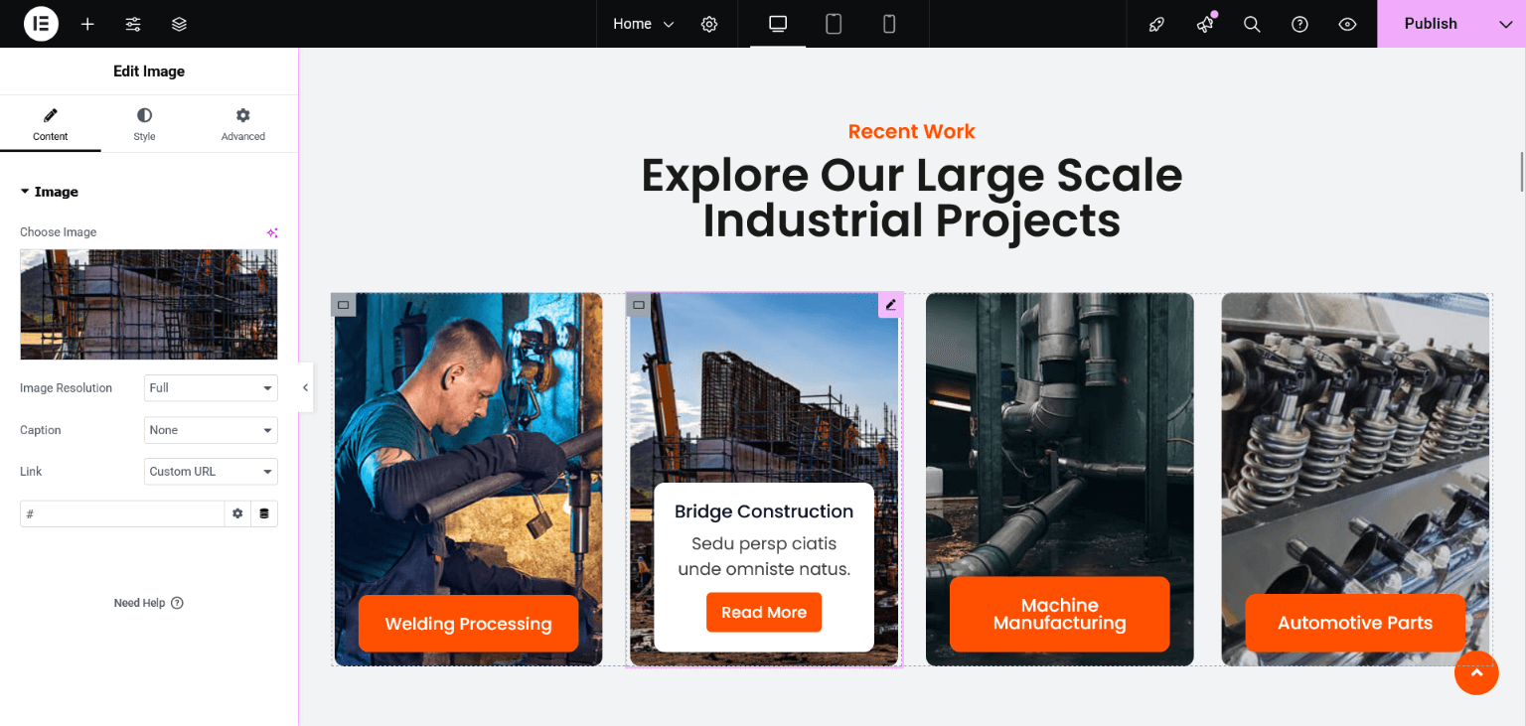Click the Machine Manufacturing button
This screenshot has width=1526, height=726.
(x=1059, y=614)
